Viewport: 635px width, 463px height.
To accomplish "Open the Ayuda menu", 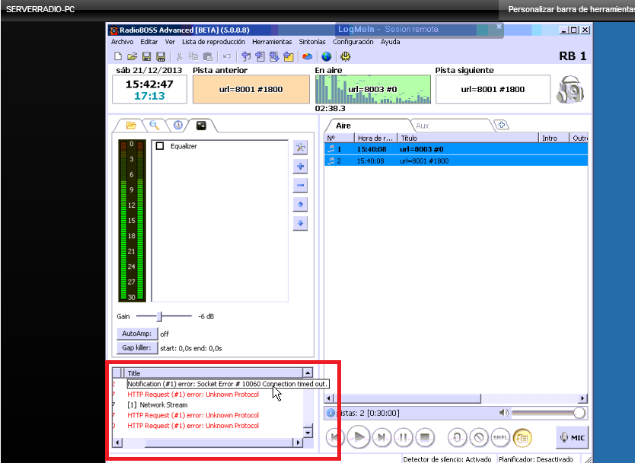I will (390, 42).
